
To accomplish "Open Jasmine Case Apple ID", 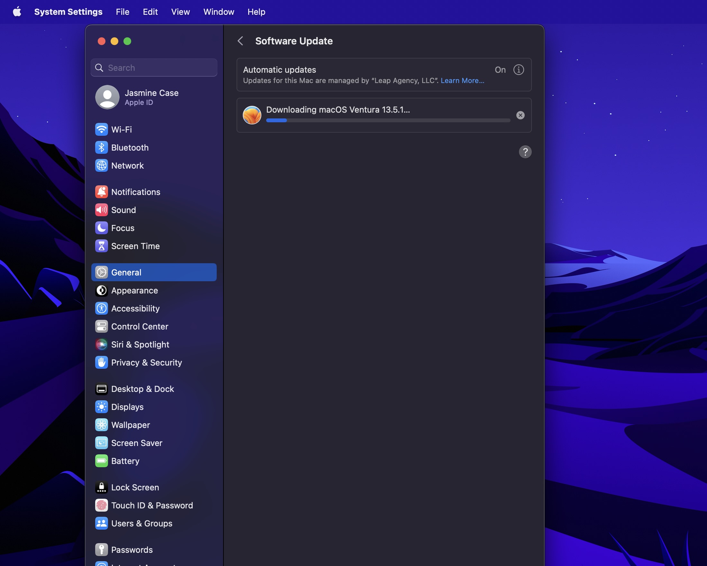I will click(x=154, y=97).
